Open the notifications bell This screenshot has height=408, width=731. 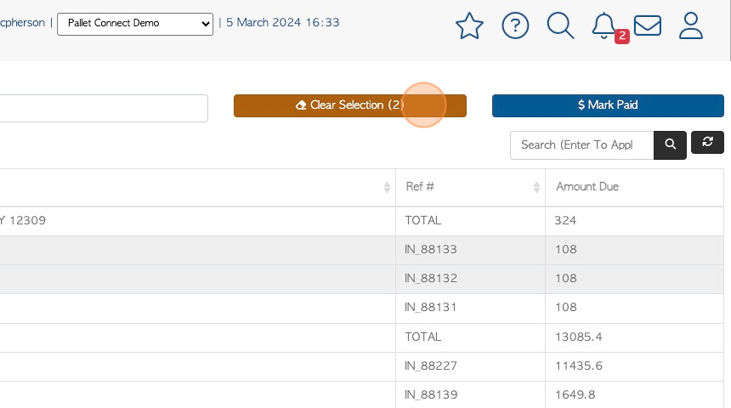(x=604, y=25)
